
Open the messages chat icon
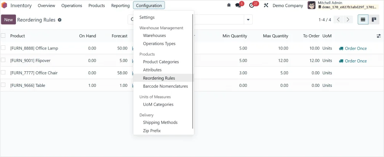coord(238,5)
